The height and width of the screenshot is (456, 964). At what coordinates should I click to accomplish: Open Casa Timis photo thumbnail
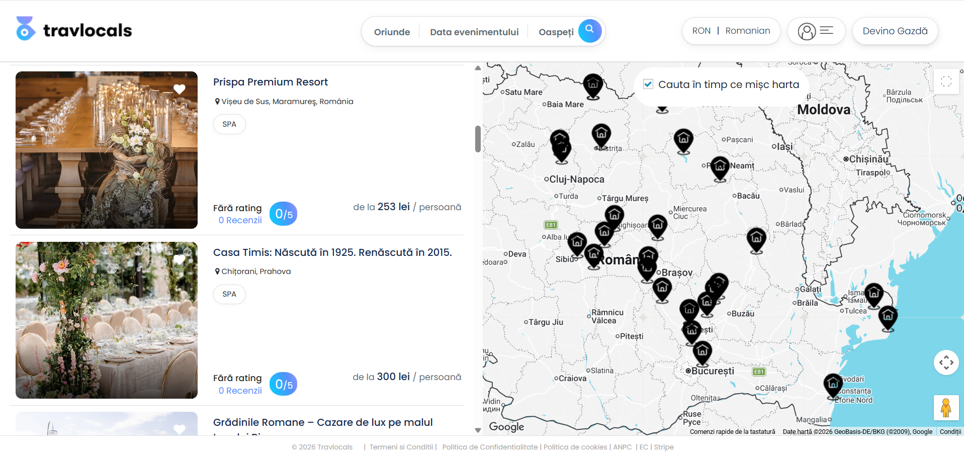[x=107, y=320]
